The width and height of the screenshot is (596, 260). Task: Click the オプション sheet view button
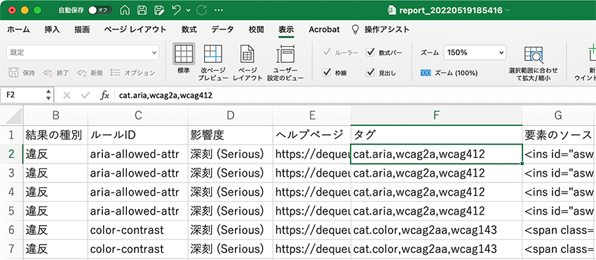coord(133,73)
